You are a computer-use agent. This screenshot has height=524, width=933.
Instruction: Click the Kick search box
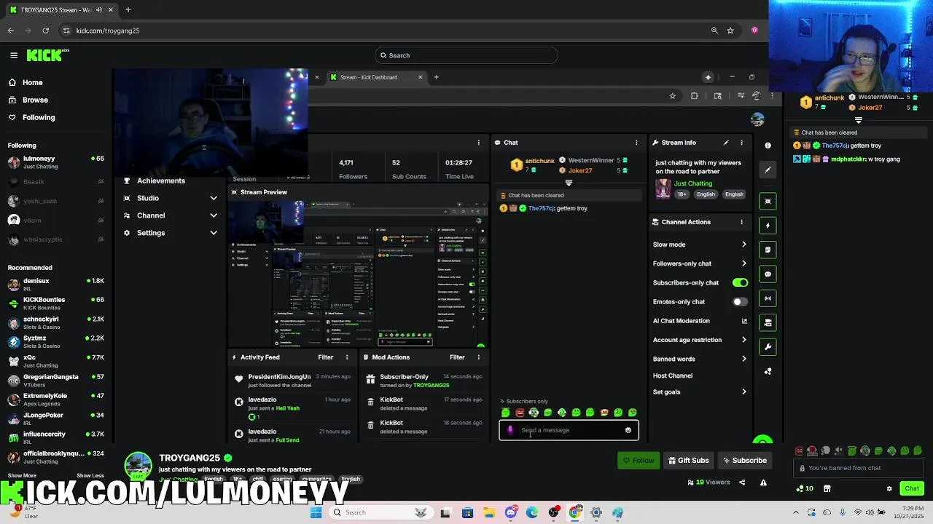click(x=466, y=55)
